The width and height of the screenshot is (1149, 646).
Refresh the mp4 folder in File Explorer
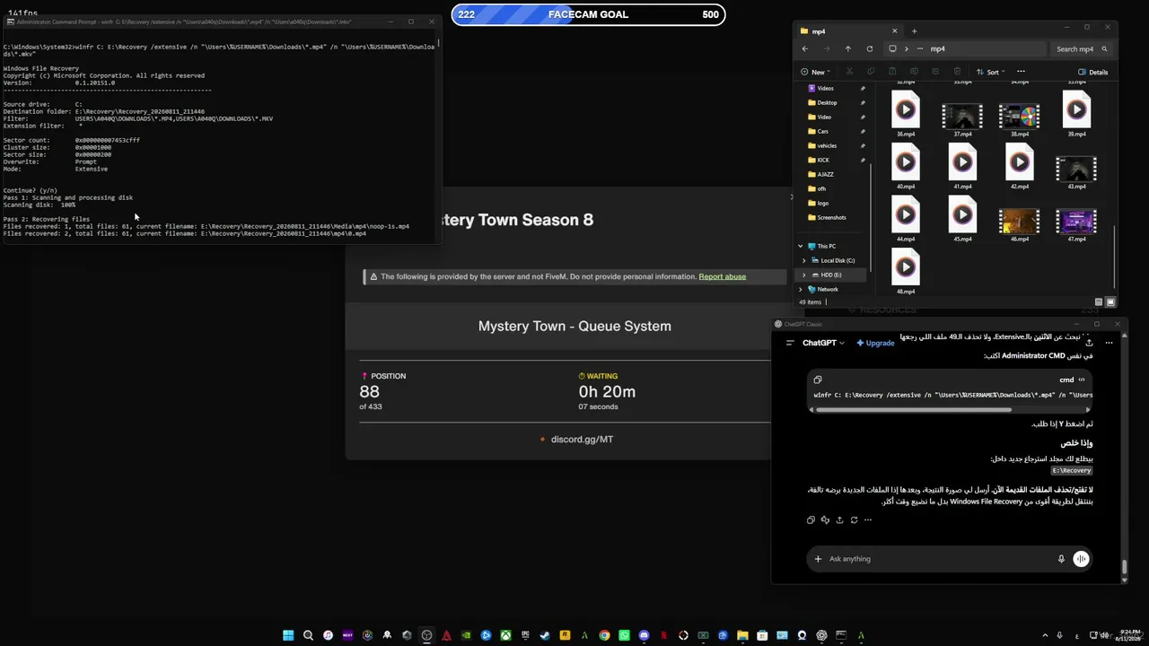[869, 49]
